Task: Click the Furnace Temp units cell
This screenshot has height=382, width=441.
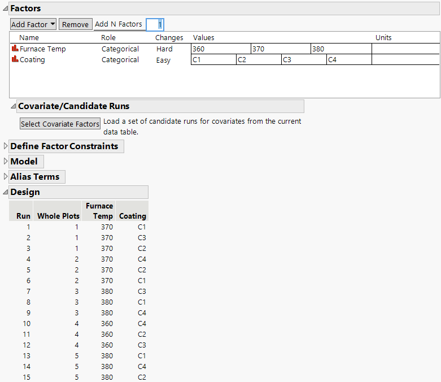Action: pos(405,49)
